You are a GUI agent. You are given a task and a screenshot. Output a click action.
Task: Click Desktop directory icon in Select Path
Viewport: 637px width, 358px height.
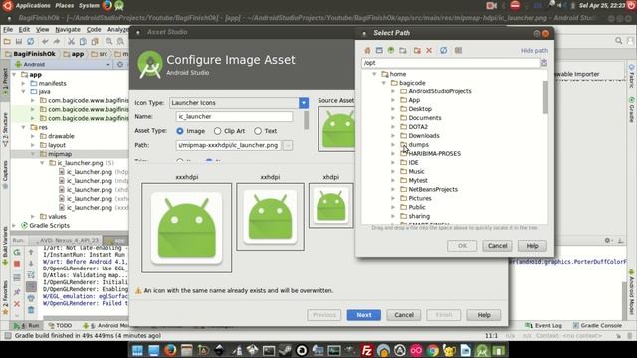pos(379,51)
